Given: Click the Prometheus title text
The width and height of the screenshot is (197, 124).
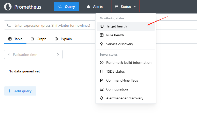Looking at the screenshot, I should coord(28,7).
